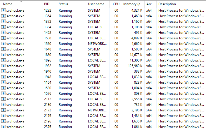The image size is (206, 128).
Task: Click icon of svchost.exe PID 2172
Action: click(x=4, y=110)
